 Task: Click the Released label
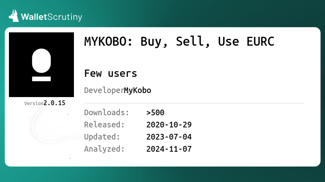[x=104, y=125]
